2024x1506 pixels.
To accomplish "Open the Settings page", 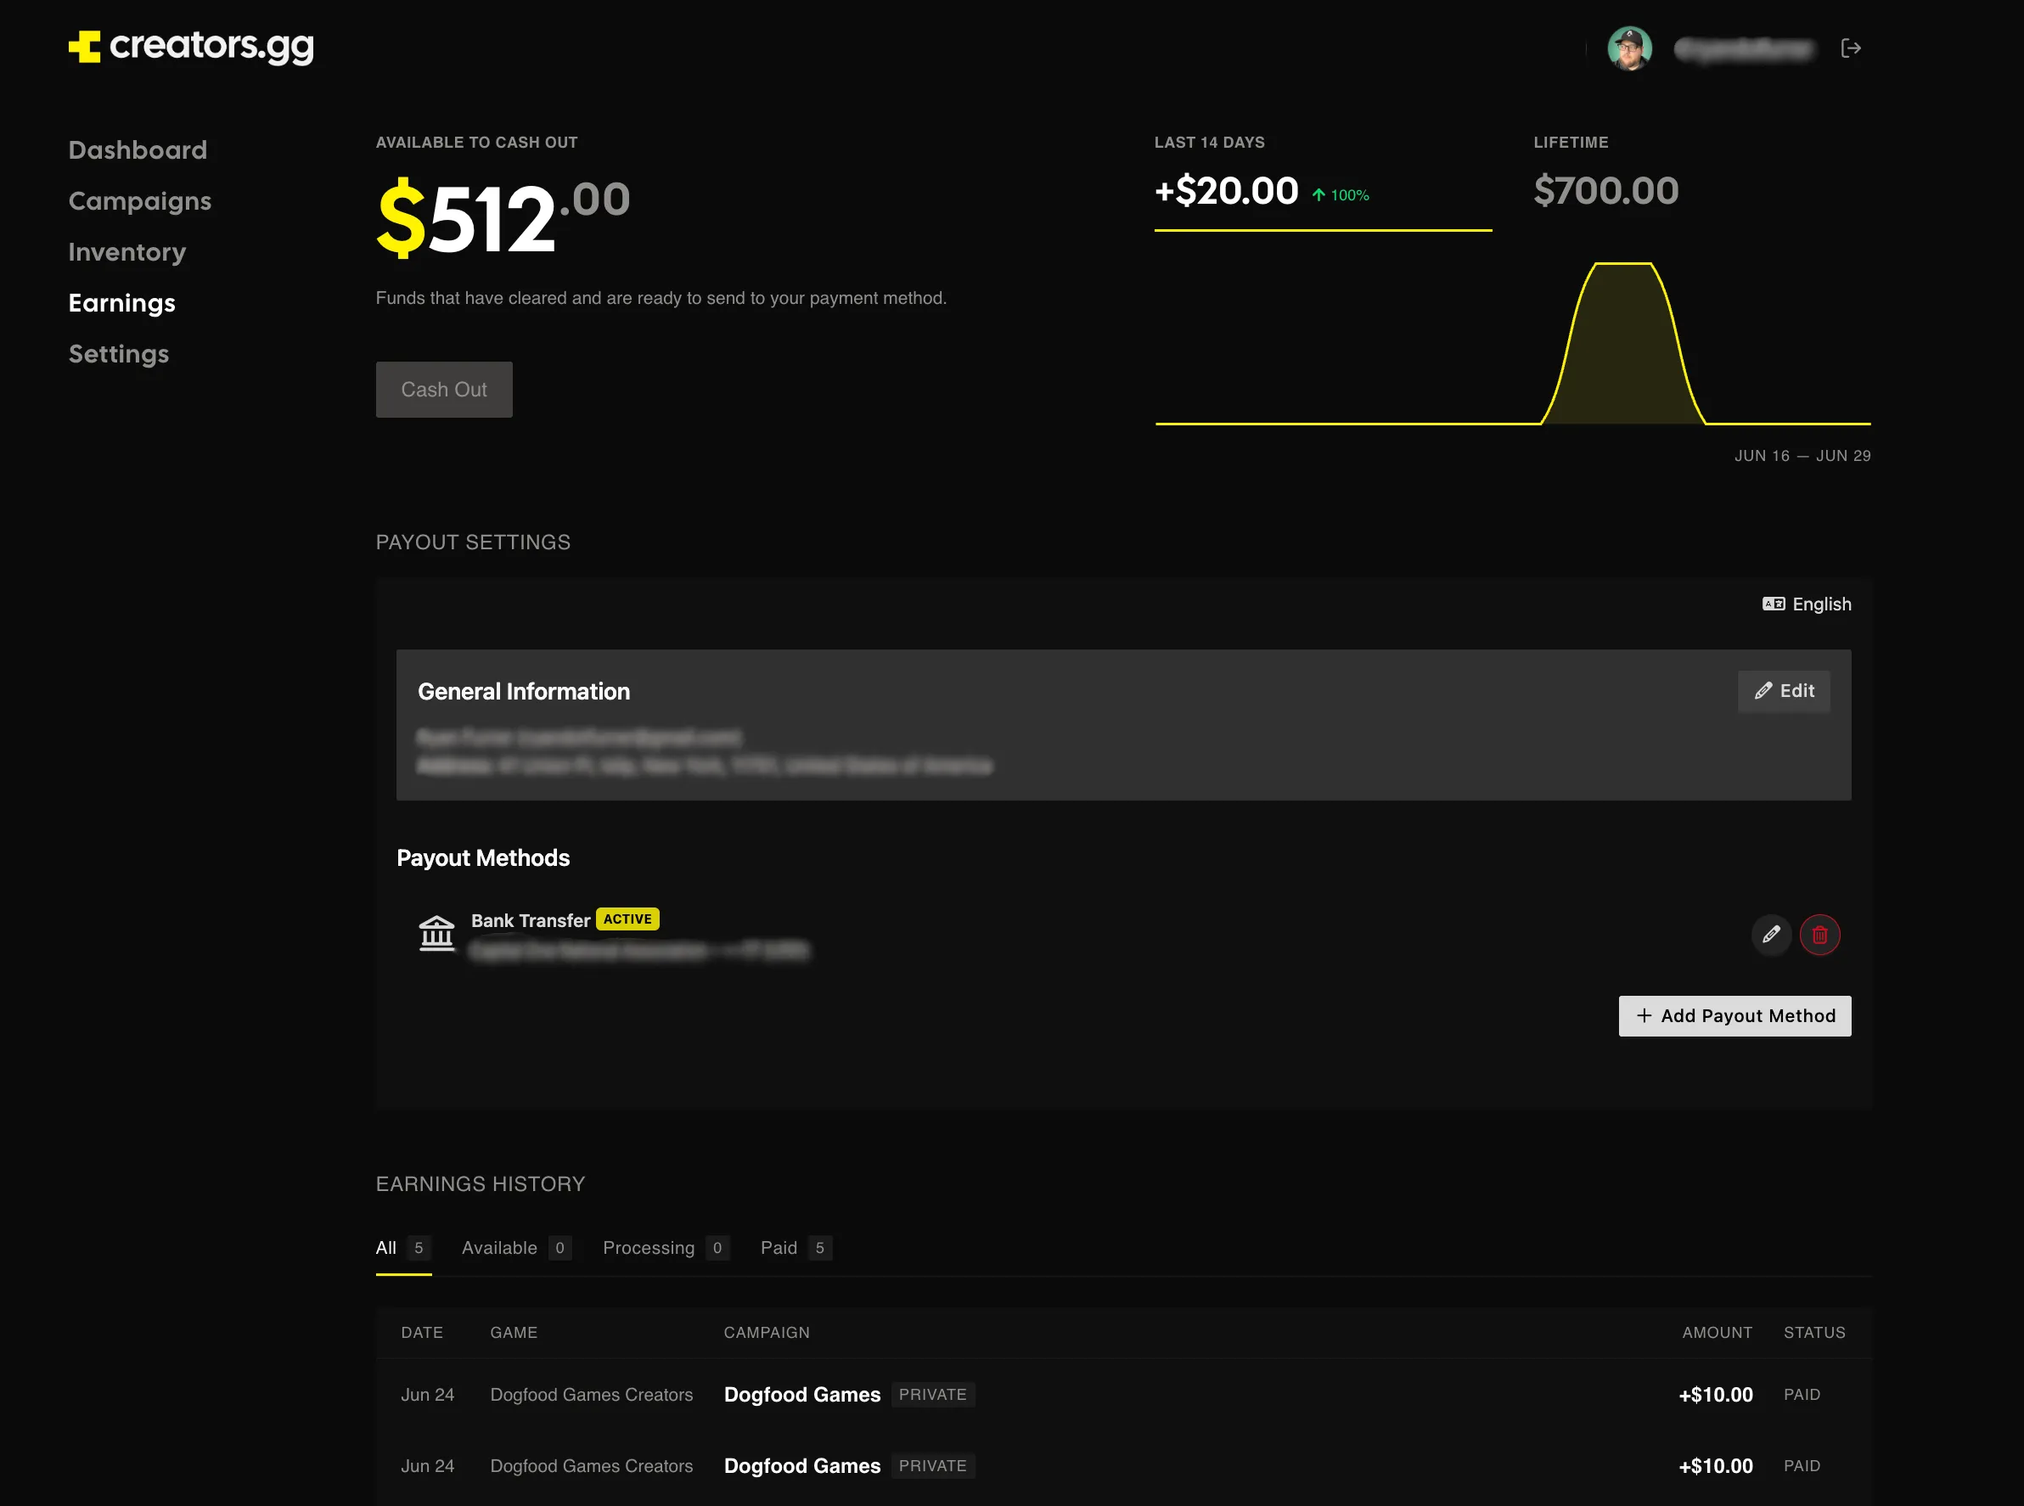I will point(119,354).
